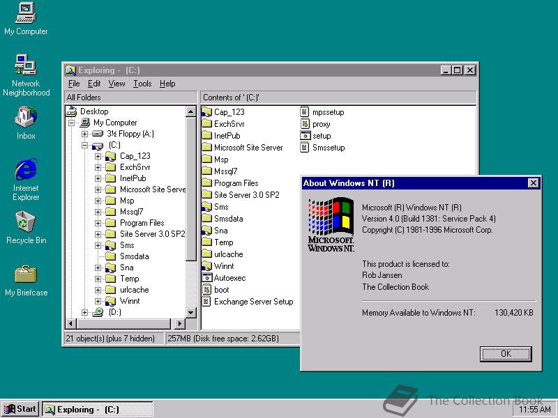Screen dimensions: 558x418
Task: Click the mpssetup file icon
Action: [x=305, y=112]
